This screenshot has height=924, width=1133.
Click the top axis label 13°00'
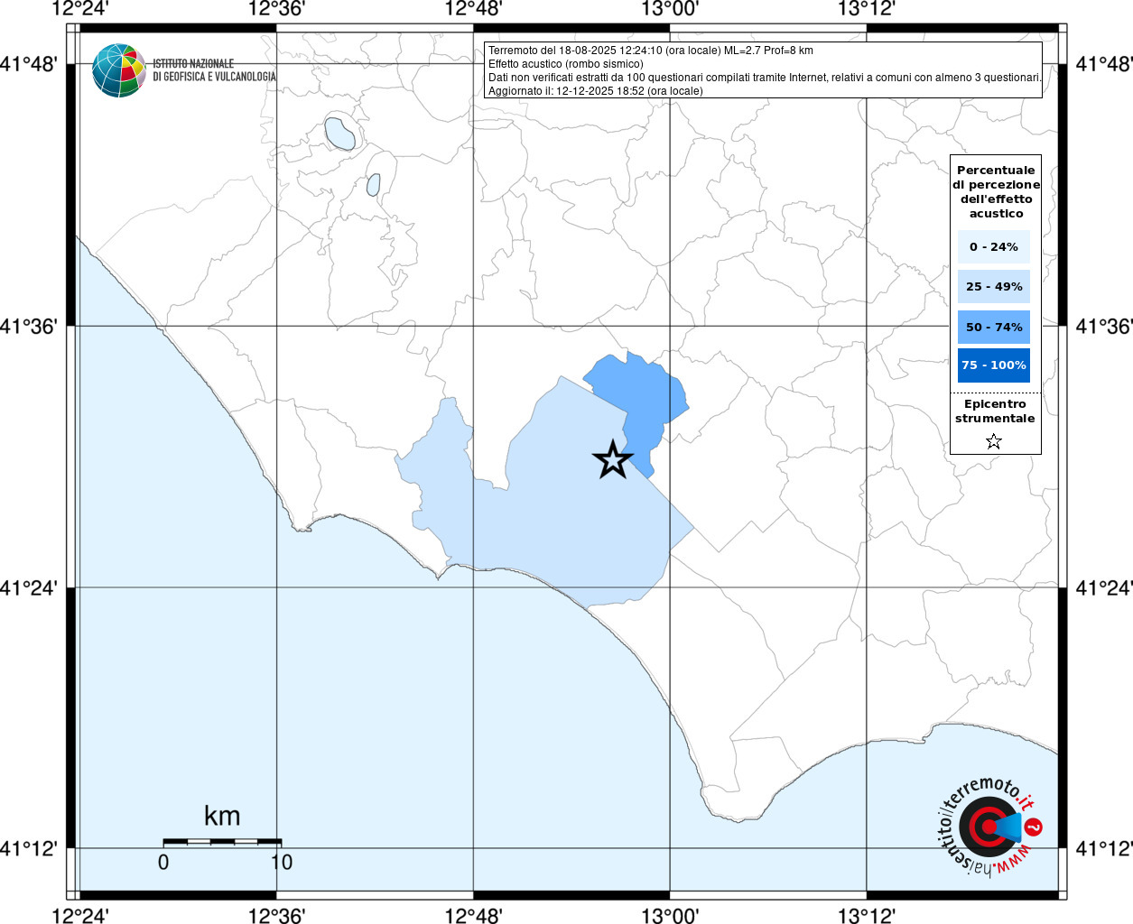coord(670,9)
